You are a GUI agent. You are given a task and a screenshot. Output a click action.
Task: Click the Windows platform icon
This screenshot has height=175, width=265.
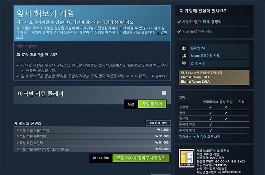164,93
